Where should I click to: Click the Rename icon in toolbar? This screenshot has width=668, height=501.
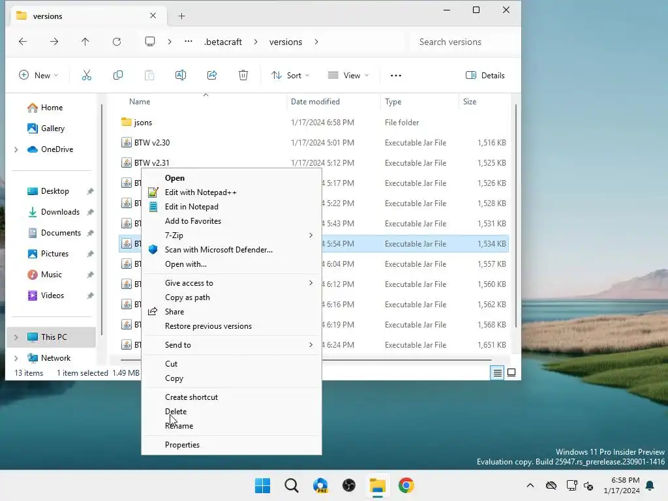pos(181,76)
